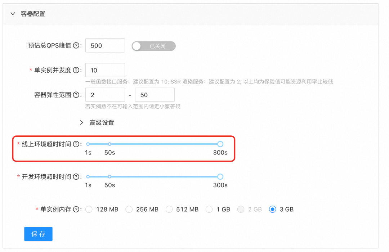The image size is (389, 252).
Task: Select the 256 MB memory option
Action: [x=129, y=209]
